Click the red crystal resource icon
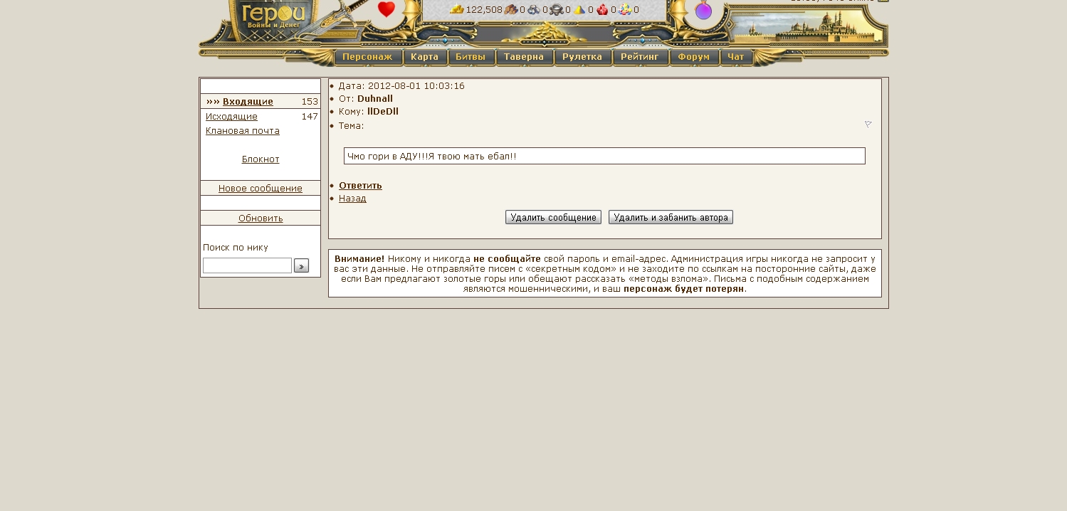The width and height of the screenshot is (1067, 511). (602, 9)
